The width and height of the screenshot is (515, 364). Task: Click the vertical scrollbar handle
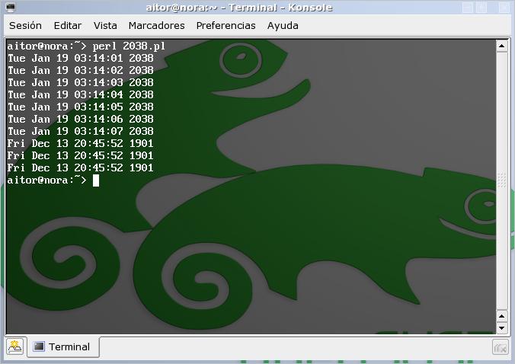[x=501, y=180]
